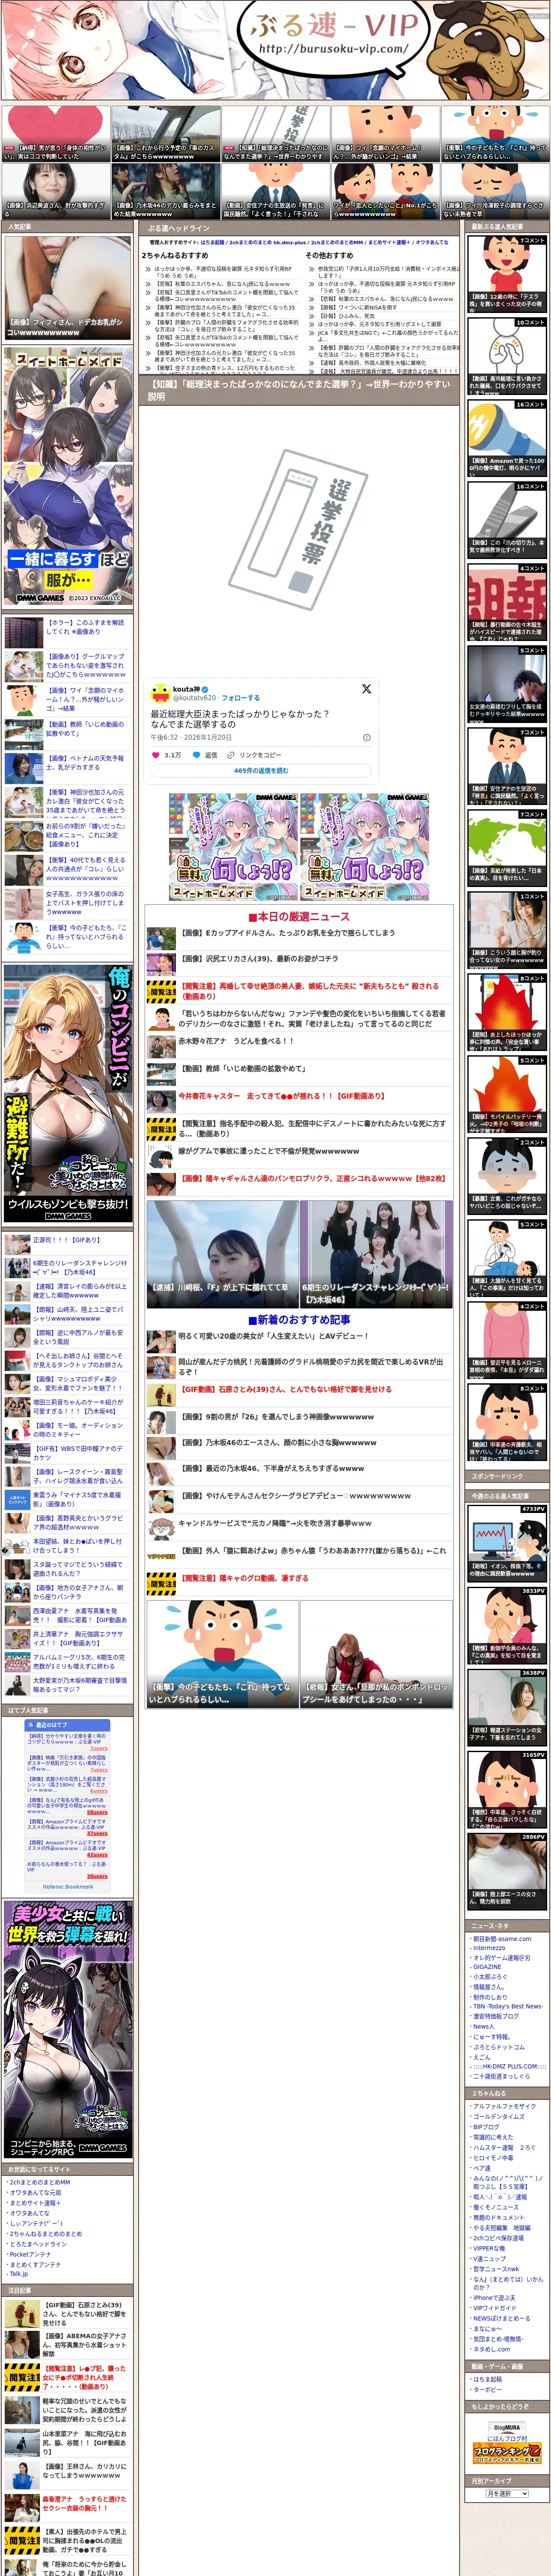Click the ブログランキング banner badge
The width and height of the screenshot is (551, 2576).
click(x=507, y=2453)
